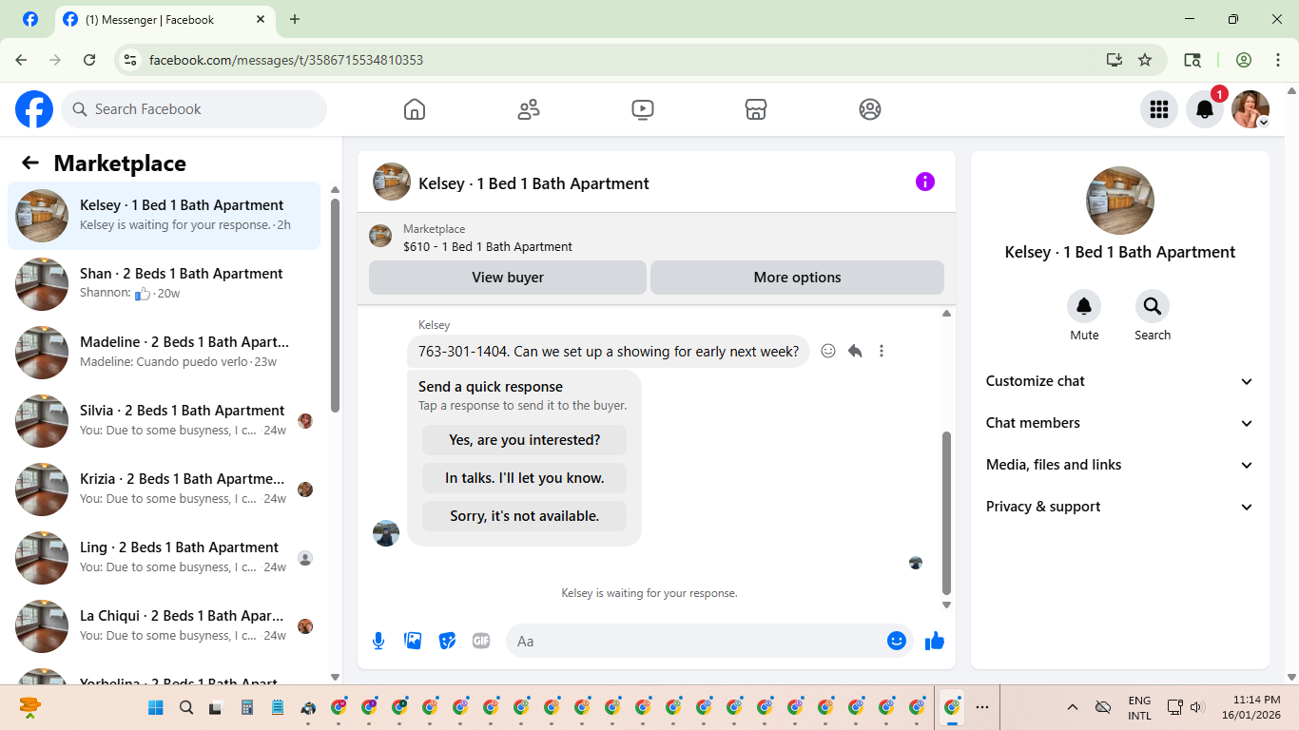Image resolution: width=1299 pixels, height=730 pixels.
Task: Open emoji picker in message box
Action: pos(897,641)
